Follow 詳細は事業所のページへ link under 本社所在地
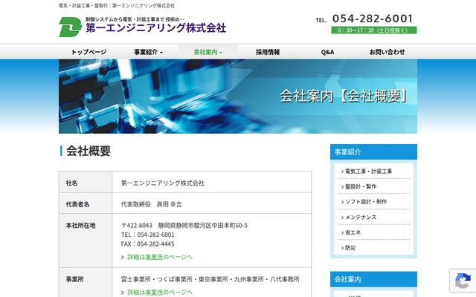The width and height of the screenshot is (476, 297). click(160, 257)
